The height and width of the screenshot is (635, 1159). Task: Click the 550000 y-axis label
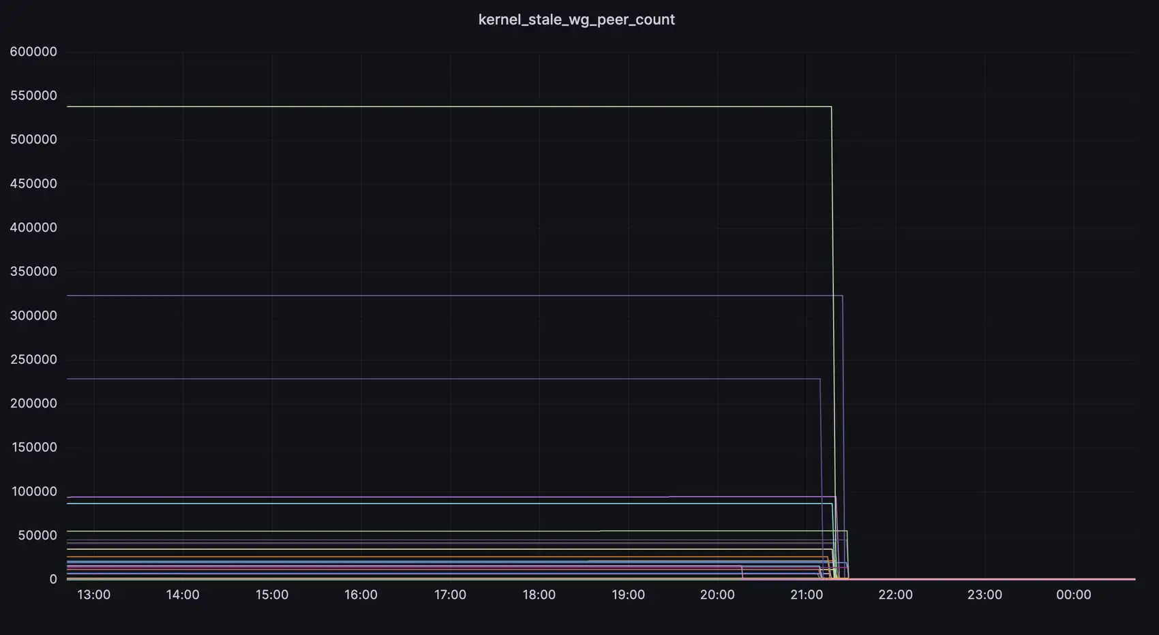pos(33,96)
